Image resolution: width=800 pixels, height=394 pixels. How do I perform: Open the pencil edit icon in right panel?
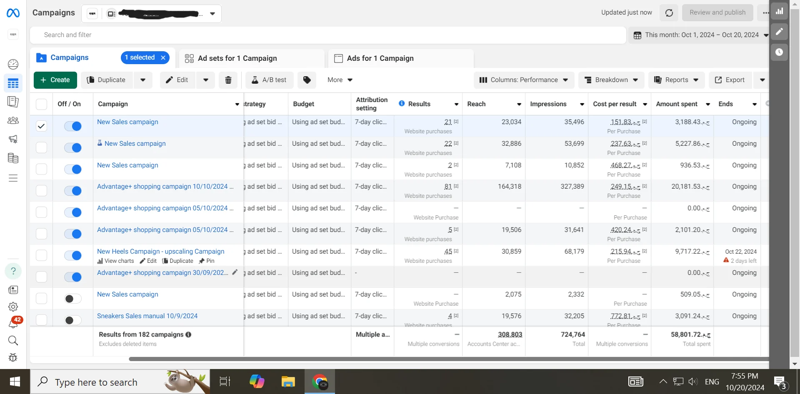779,32
